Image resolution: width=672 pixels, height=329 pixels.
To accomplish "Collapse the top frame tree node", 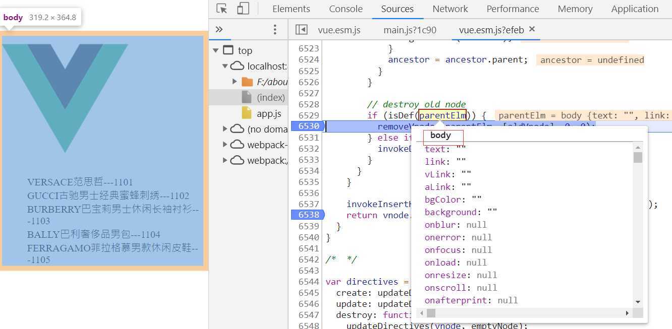I will [216, 50].
